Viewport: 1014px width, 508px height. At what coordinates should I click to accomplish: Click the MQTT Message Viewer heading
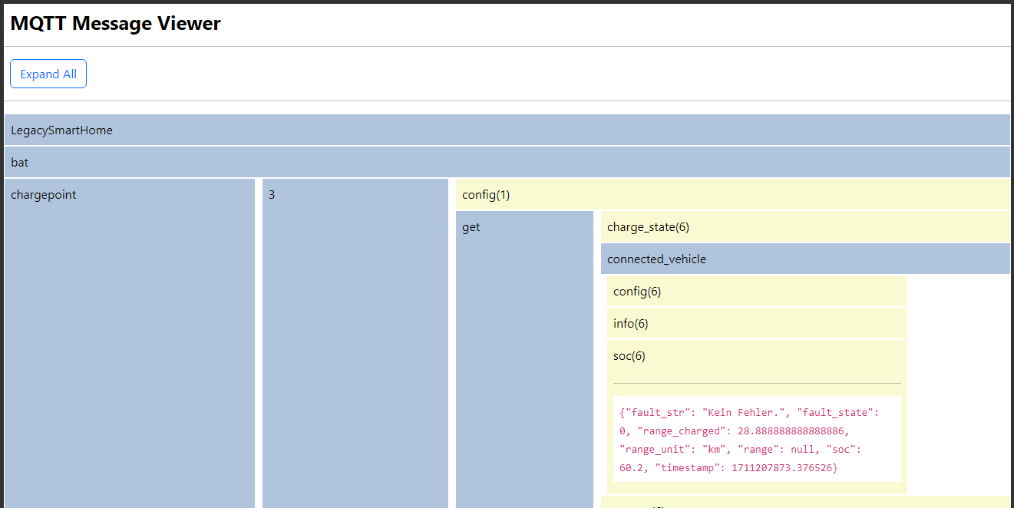coord(116,24)
